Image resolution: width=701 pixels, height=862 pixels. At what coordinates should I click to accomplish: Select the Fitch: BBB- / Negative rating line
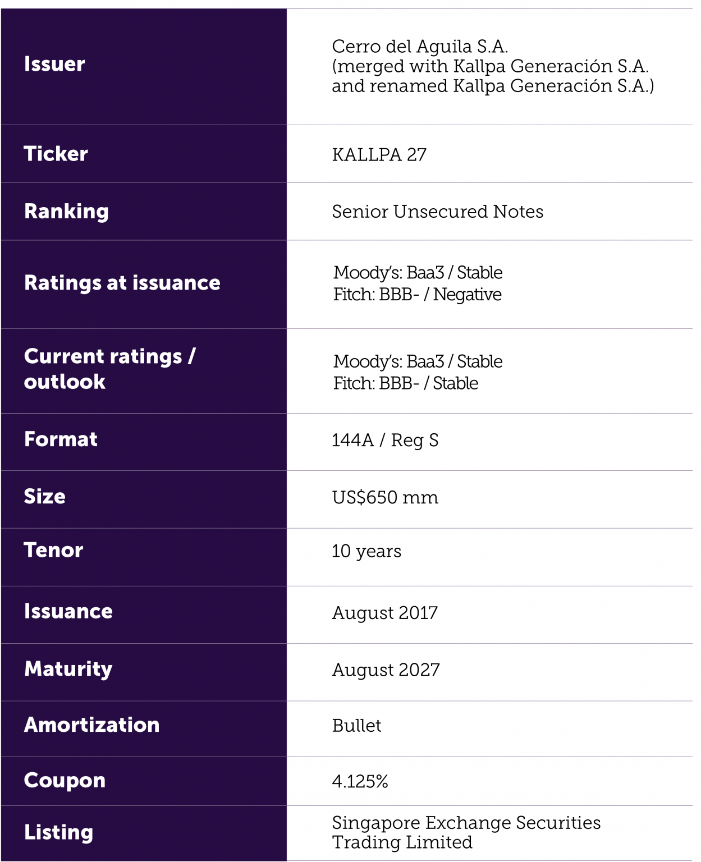pos(417,295)
